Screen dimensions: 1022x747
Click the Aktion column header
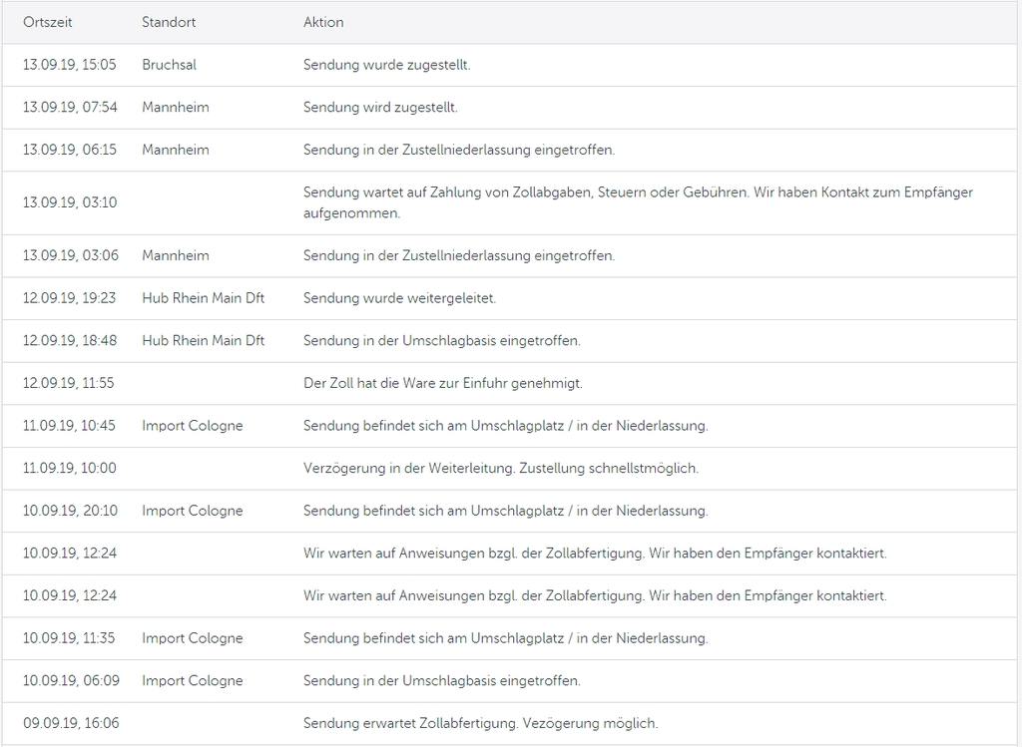(323, 22)
